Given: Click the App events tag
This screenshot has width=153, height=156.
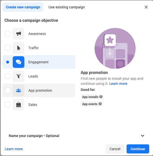Looking at the screenshot, I should tap(92, 104).
